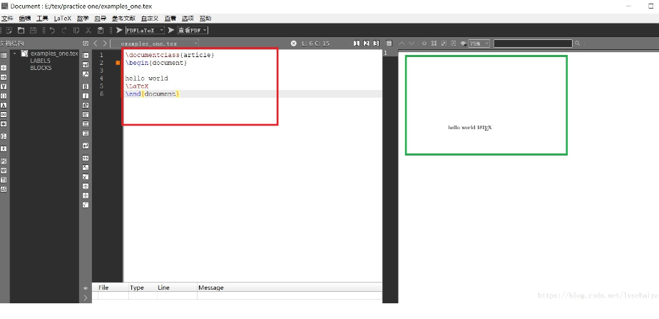
Task: Insert emphasized text with e icon
Action: (x=86, y=105)
